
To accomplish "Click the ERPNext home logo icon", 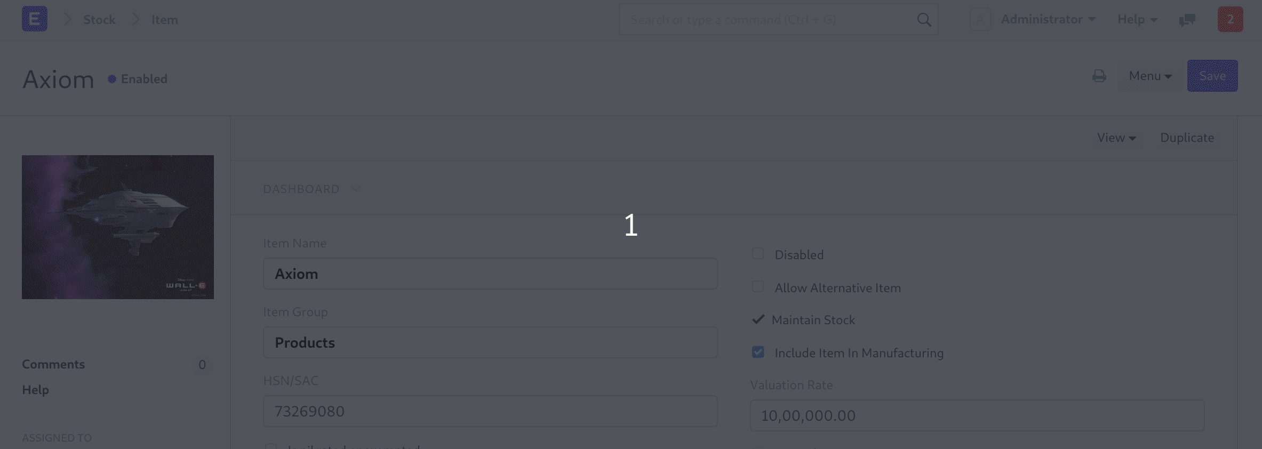I will tap(35, 19).
